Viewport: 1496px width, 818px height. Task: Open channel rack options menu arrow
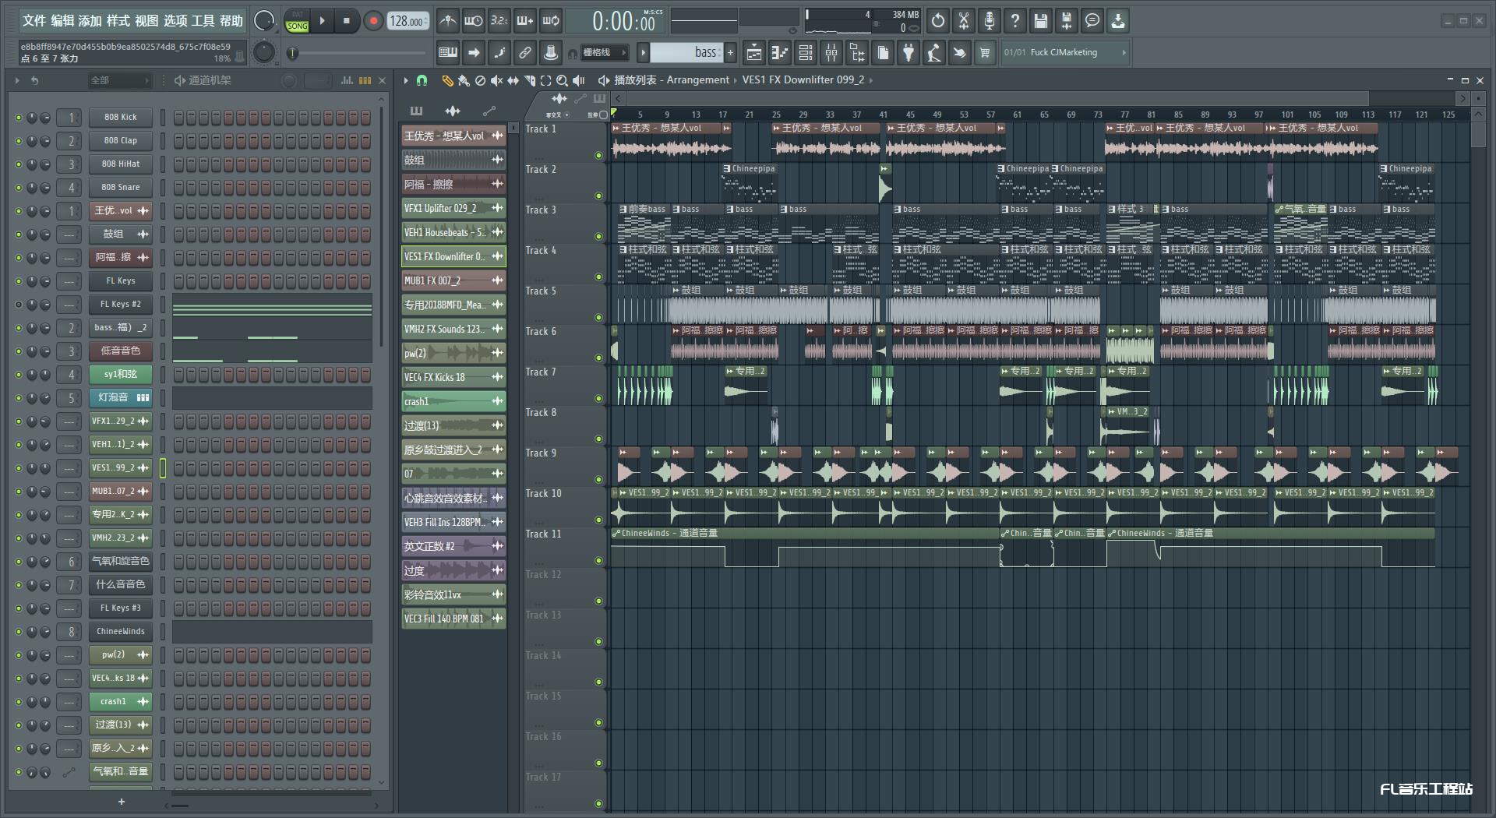click(17, 80)
